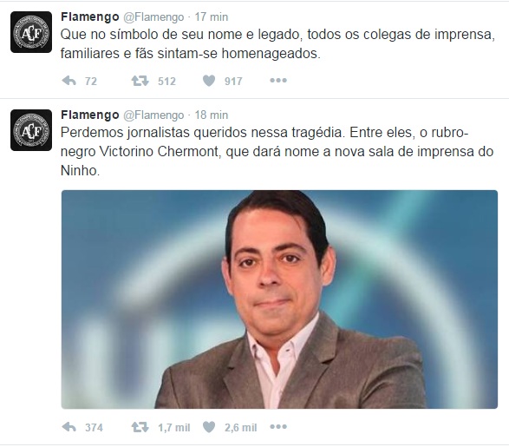This screenshot has height=447, width=509.
Task: Open @Flamengo handle in the top tweet
Action: (153, 16)
